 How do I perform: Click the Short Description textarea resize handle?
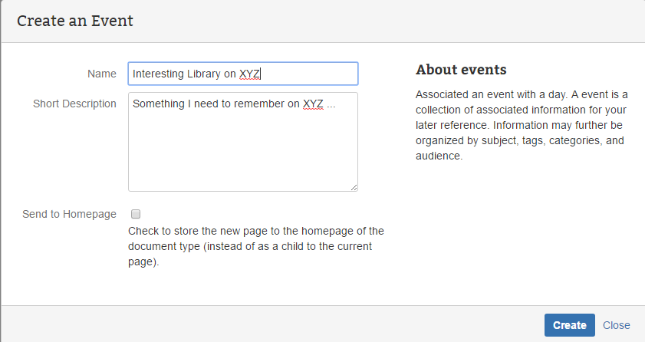click(x=354, y=187)
